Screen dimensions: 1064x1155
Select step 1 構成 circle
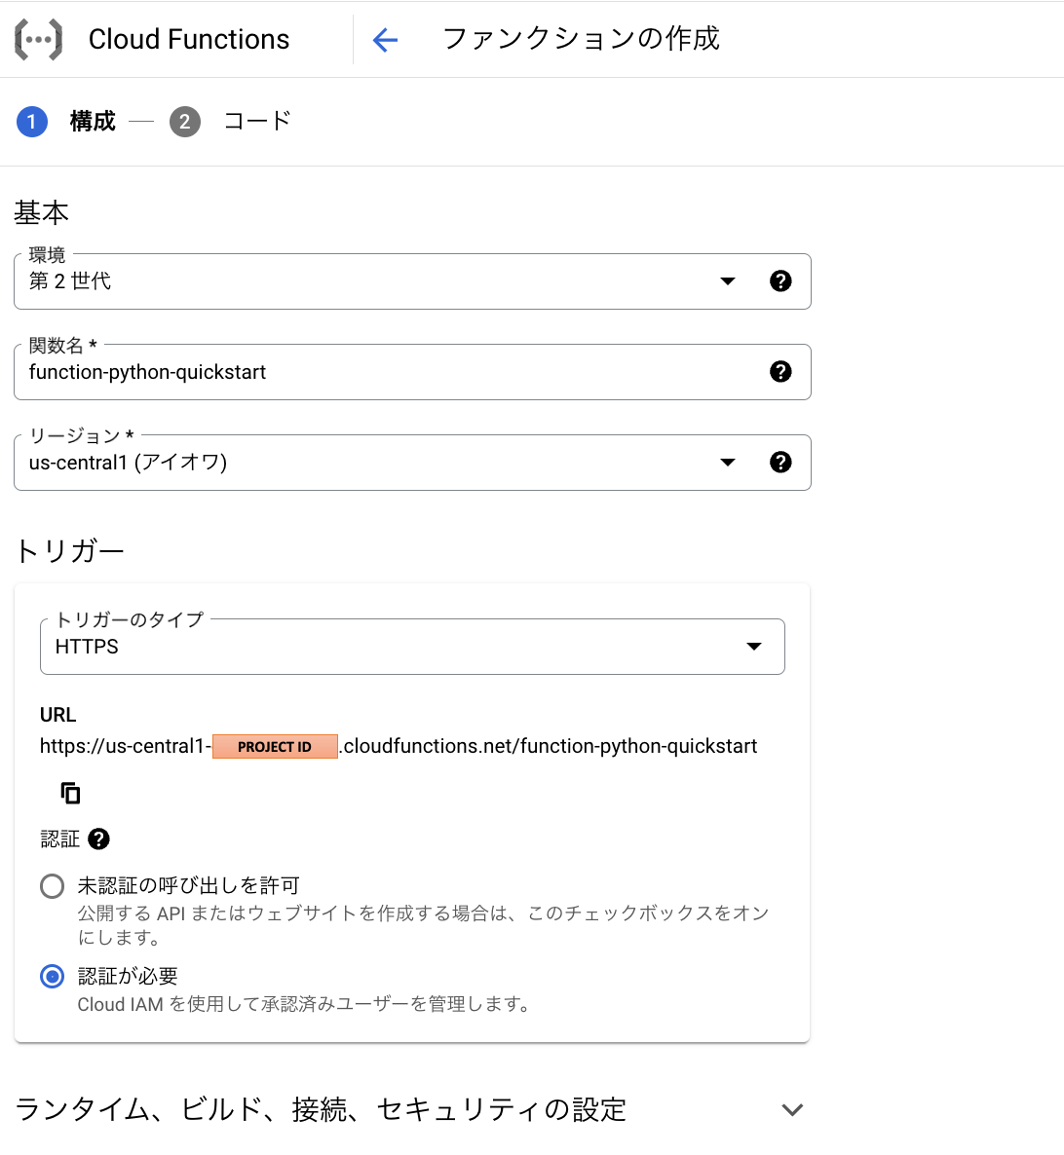[32, 122]
